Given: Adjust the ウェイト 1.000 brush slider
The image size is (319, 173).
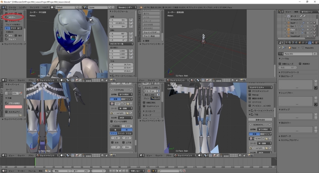Looking at the screenshot, I should [x=151, y=87].
